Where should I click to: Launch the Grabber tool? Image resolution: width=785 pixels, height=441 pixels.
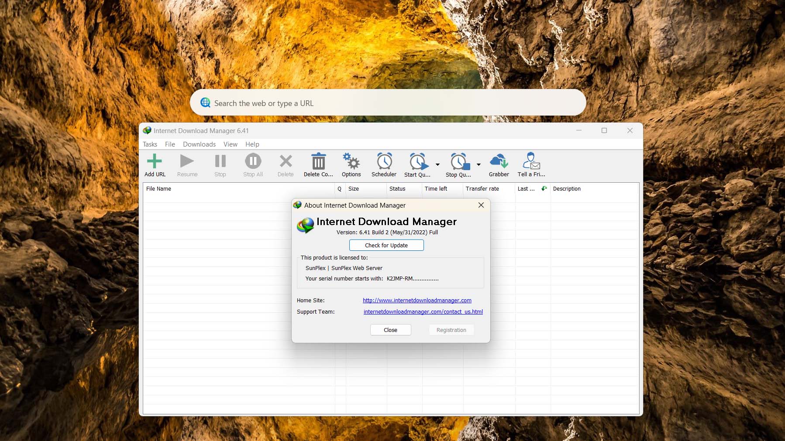(x=499, y=161)
